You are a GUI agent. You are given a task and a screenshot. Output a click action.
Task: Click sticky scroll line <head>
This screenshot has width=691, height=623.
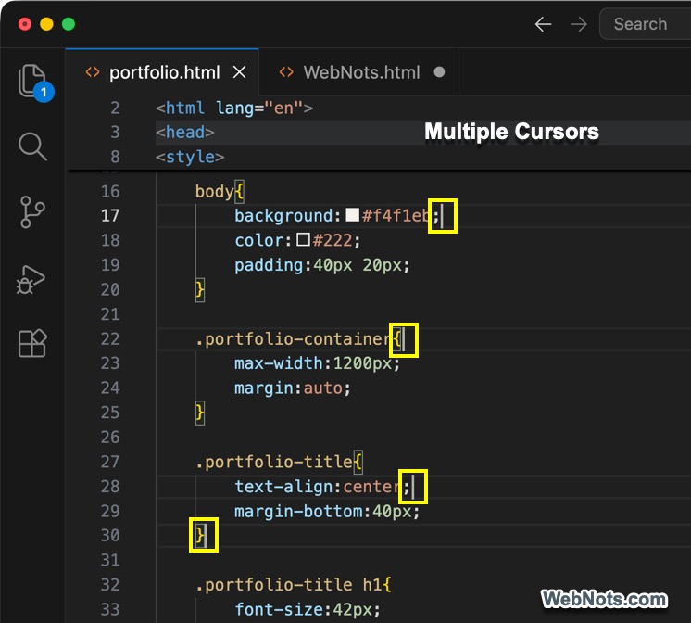coord(184,133)
